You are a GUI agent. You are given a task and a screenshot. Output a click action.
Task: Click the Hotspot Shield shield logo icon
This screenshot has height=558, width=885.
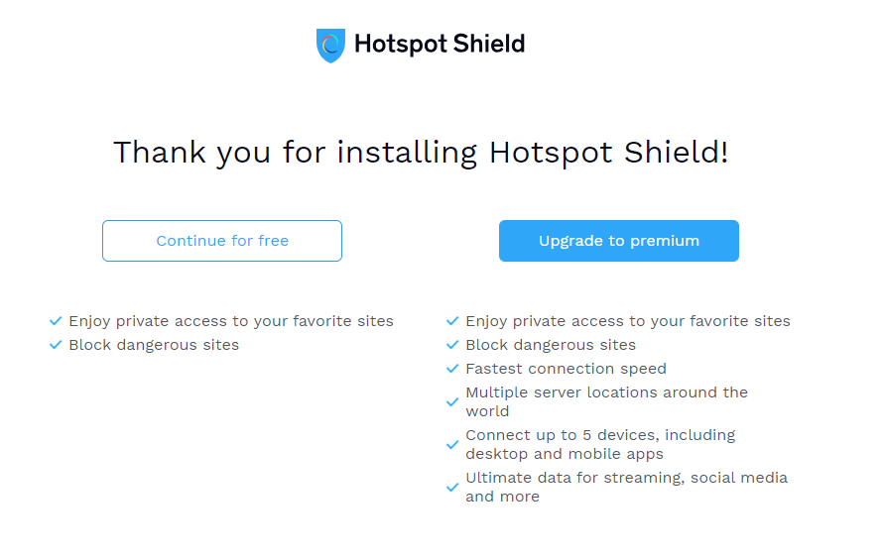coord(330,45)
